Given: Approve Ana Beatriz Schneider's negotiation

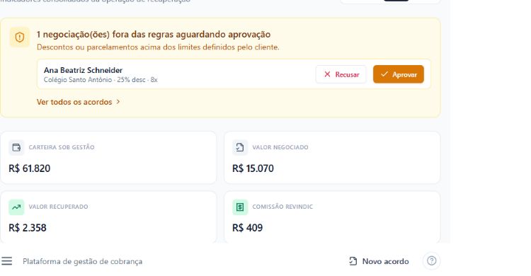Looking at the screenshot, I should tap(398, 74).
